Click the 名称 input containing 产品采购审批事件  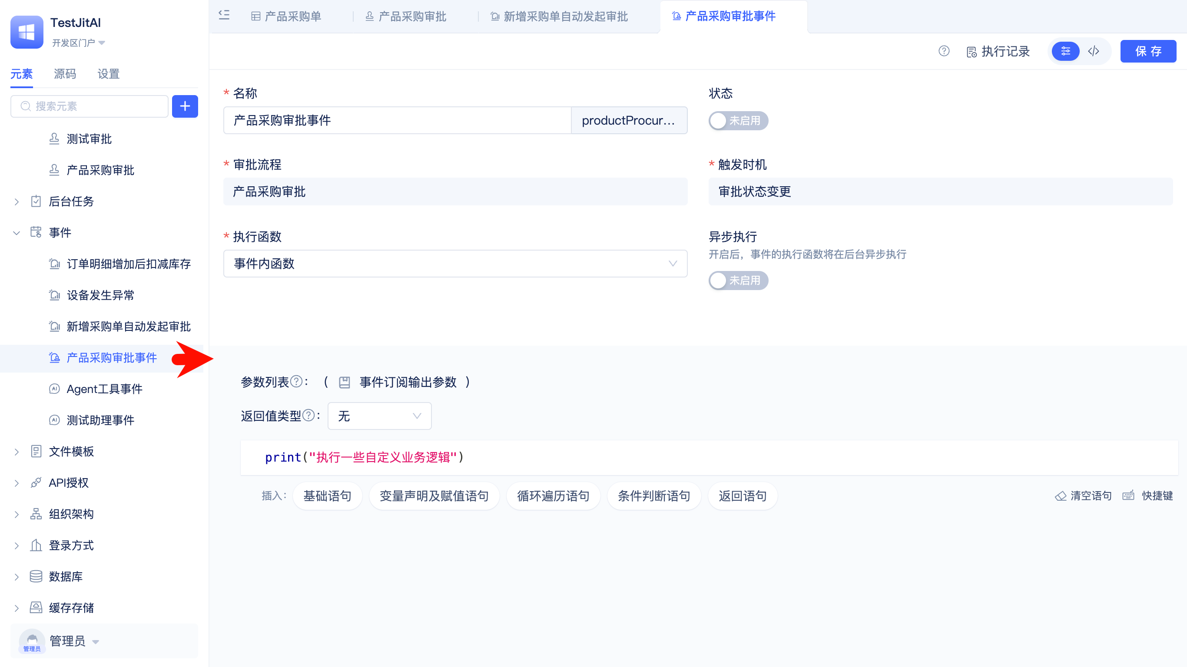[397, 120]
